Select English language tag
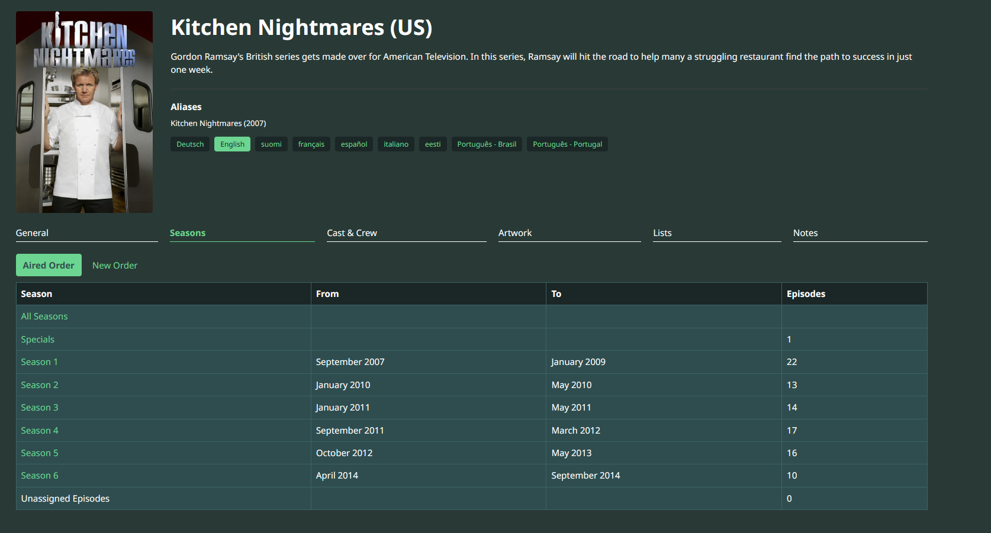 [232, 144]
